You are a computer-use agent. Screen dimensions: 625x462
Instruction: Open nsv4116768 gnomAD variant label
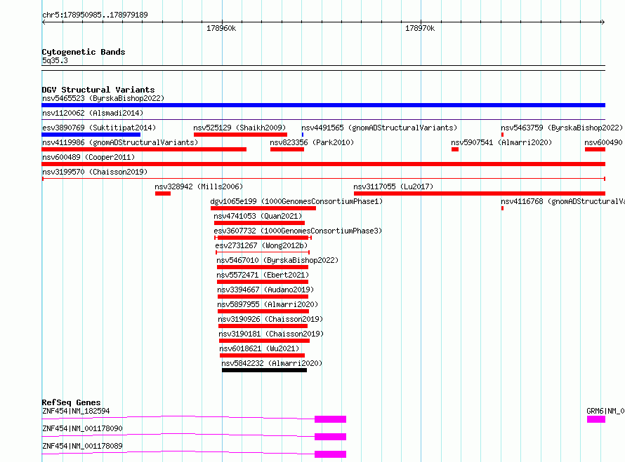click(x=562, y=201)
